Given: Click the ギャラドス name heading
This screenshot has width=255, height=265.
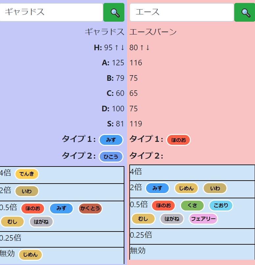Looking at the screenshot, I should coord(105,32).
